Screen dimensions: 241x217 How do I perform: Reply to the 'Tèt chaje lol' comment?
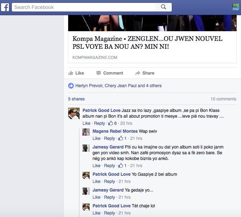109,213
